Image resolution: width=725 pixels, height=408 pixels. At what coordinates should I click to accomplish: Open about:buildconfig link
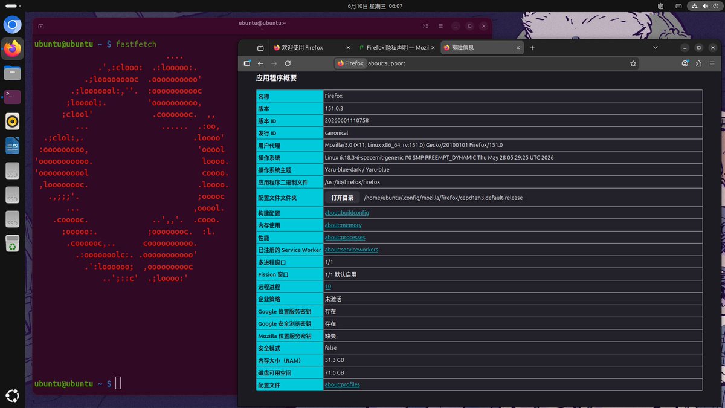[x=347, y=213]
